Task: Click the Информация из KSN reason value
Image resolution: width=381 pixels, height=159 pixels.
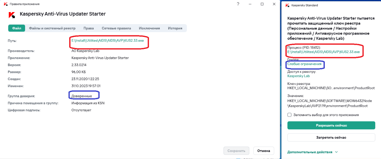Action: 88,103
